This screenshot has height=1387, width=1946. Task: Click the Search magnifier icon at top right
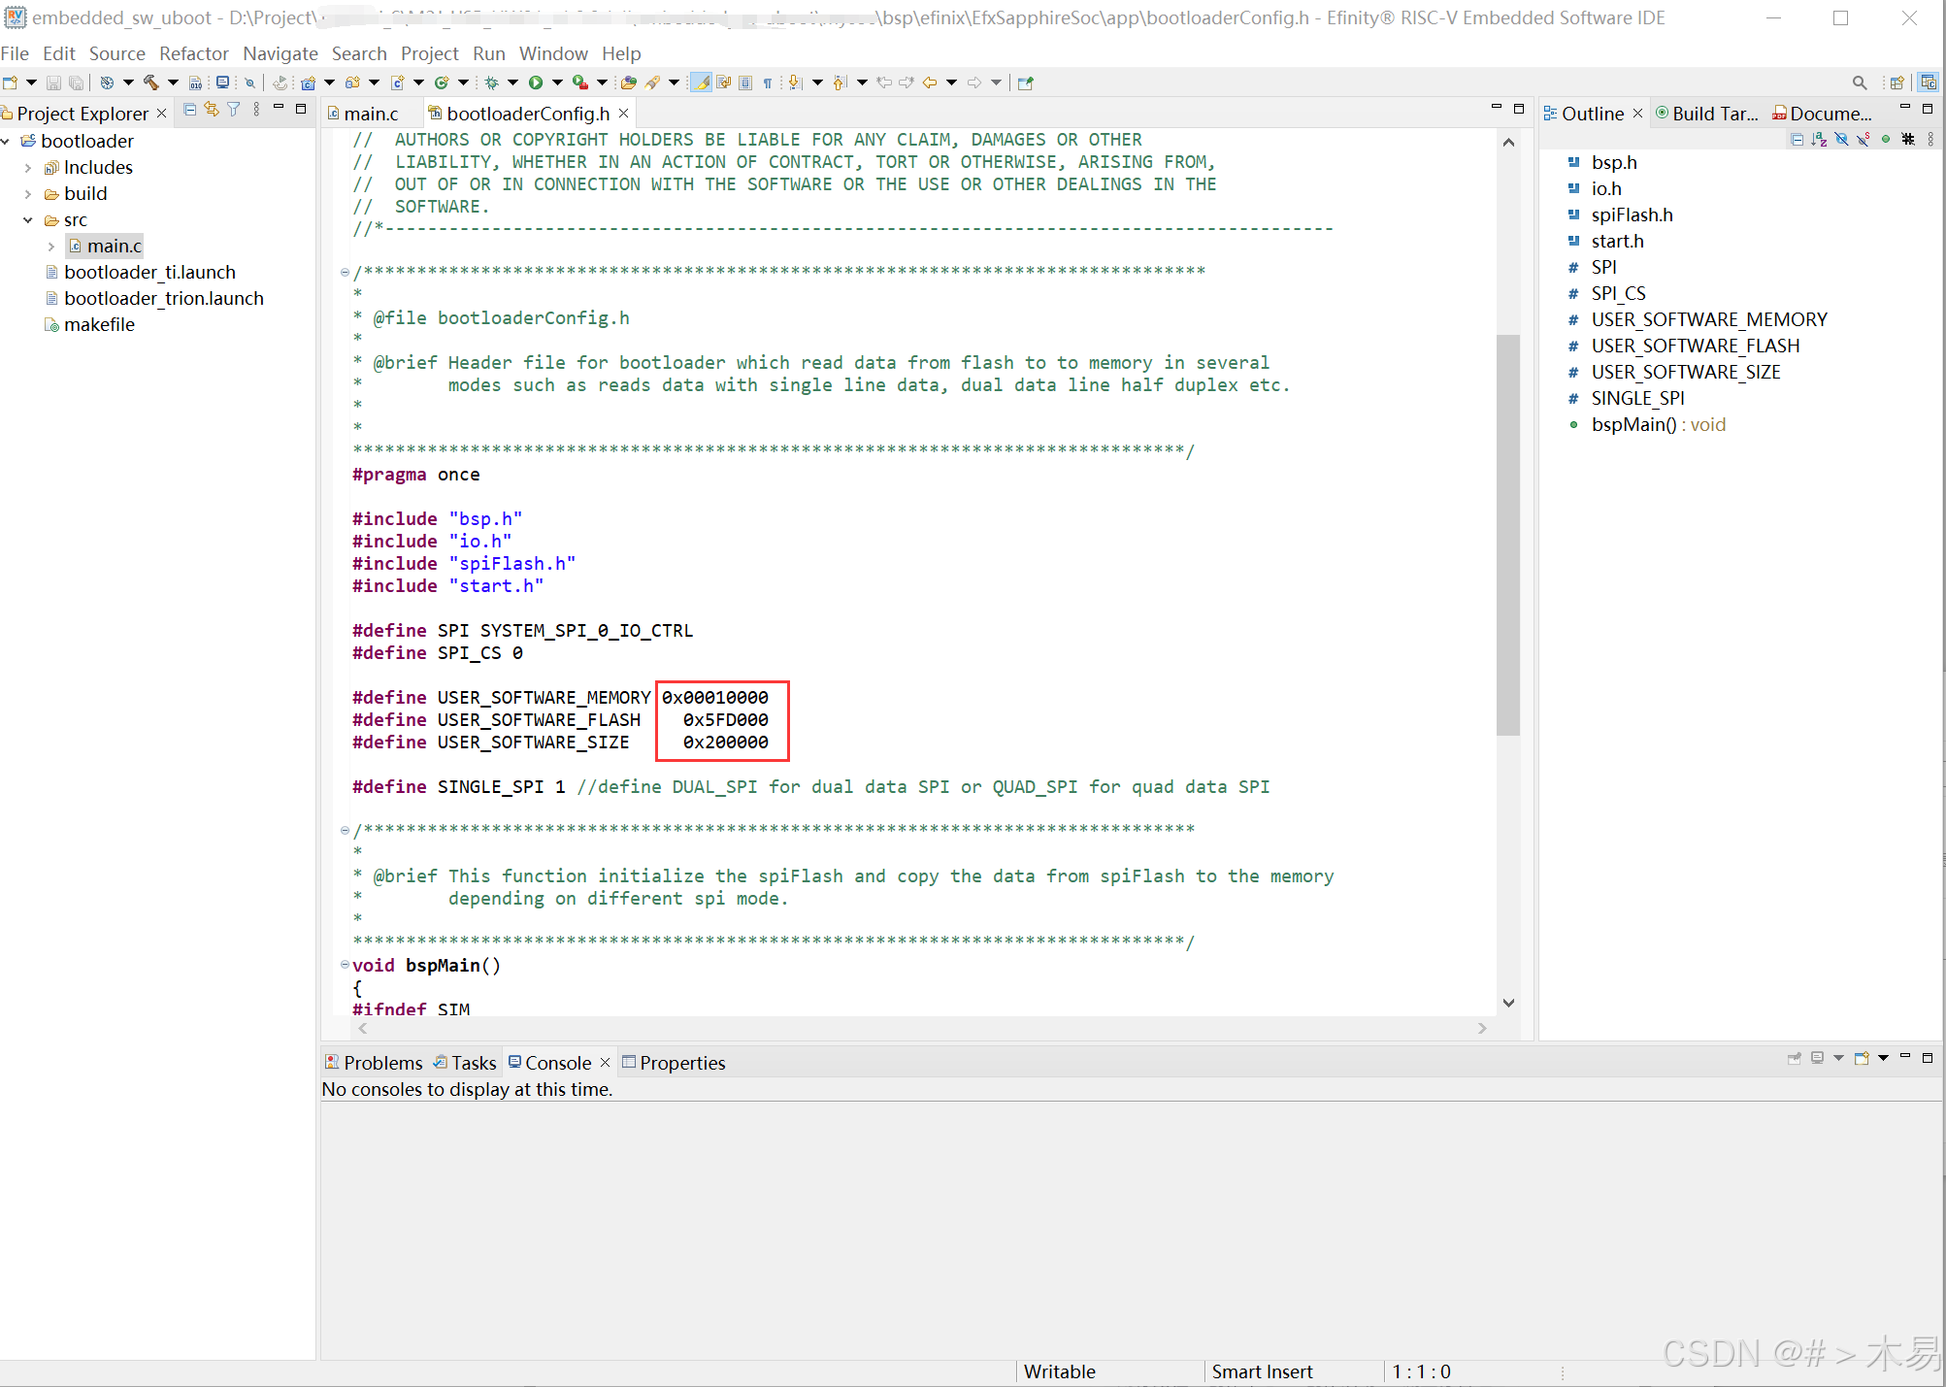click(x=1860, y=83)
